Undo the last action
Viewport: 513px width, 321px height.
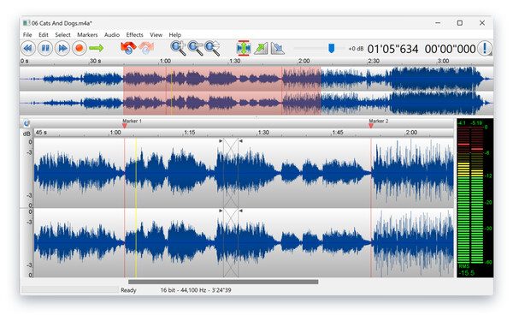pos(128,48)
